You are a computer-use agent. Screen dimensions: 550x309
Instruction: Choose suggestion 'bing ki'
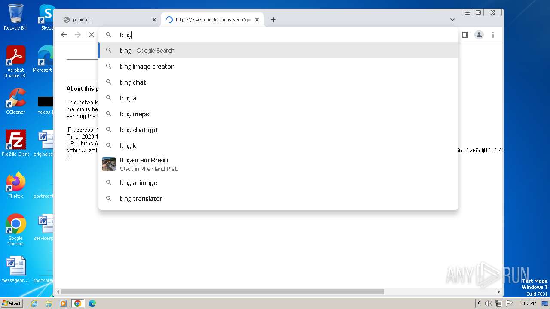278,146
